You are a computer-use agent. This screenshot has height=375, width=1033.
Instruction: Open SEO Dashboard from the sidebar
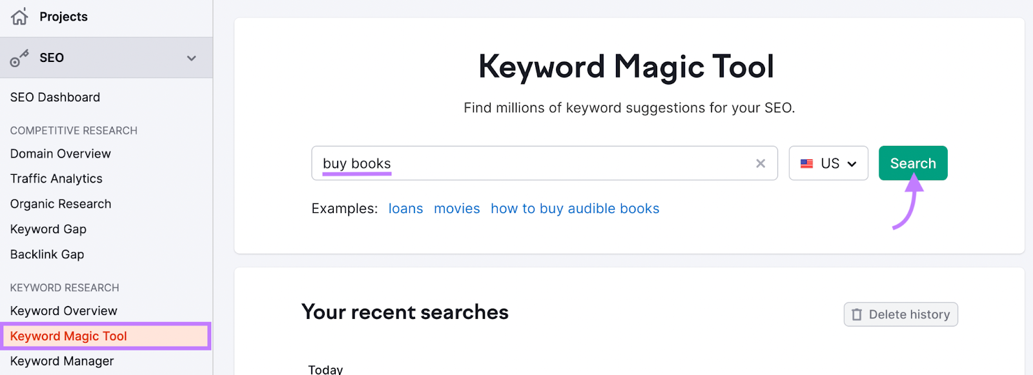coord(55,97)
